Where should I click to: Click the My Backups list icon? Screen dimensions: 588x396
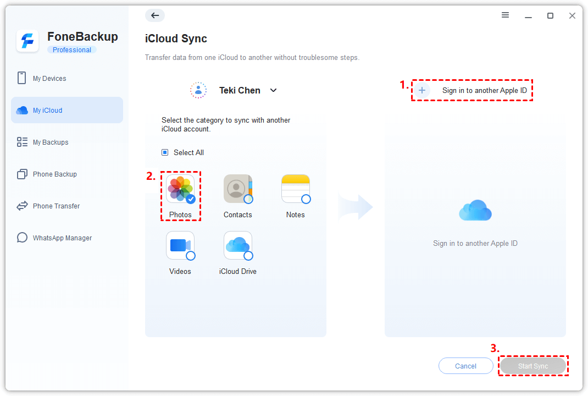pos(22,142)
